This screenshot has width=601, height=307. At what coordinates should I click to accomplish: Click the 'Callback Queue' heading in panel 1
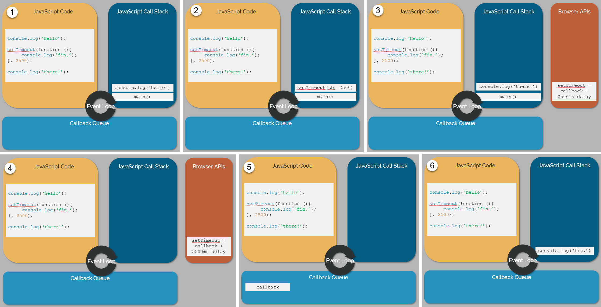click(x=89, y=123)
